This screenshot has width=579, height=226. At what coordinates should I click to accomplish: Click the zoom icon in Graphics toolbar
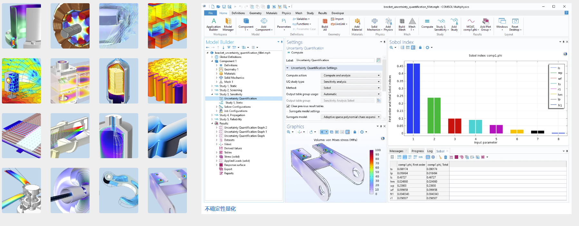pos(288,132)
